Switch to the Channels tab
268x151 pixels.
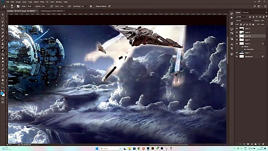pyautogui.click(x=246, y=12)
